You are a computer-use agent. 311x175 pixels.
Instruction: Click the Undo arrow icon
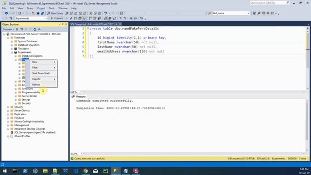pos(105,13)
